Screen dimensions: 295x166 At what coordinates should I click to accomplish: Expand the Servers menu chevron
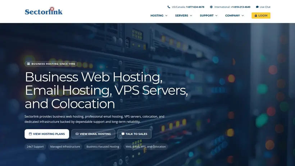(191, 15)
